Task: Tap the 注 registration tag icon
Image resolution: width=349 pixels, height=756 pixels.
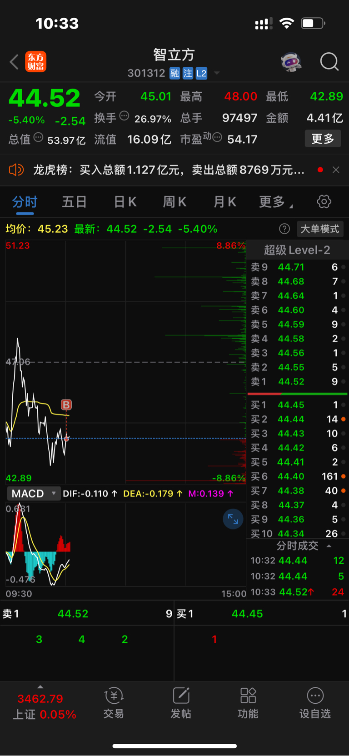Action: pyautogui.click(x=188, y=73)
